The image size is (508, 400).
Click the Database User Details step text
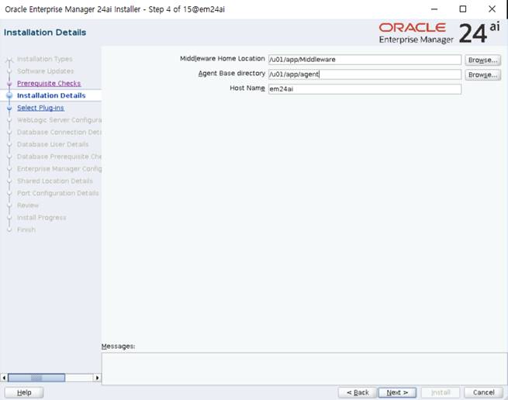pos(53,144)
